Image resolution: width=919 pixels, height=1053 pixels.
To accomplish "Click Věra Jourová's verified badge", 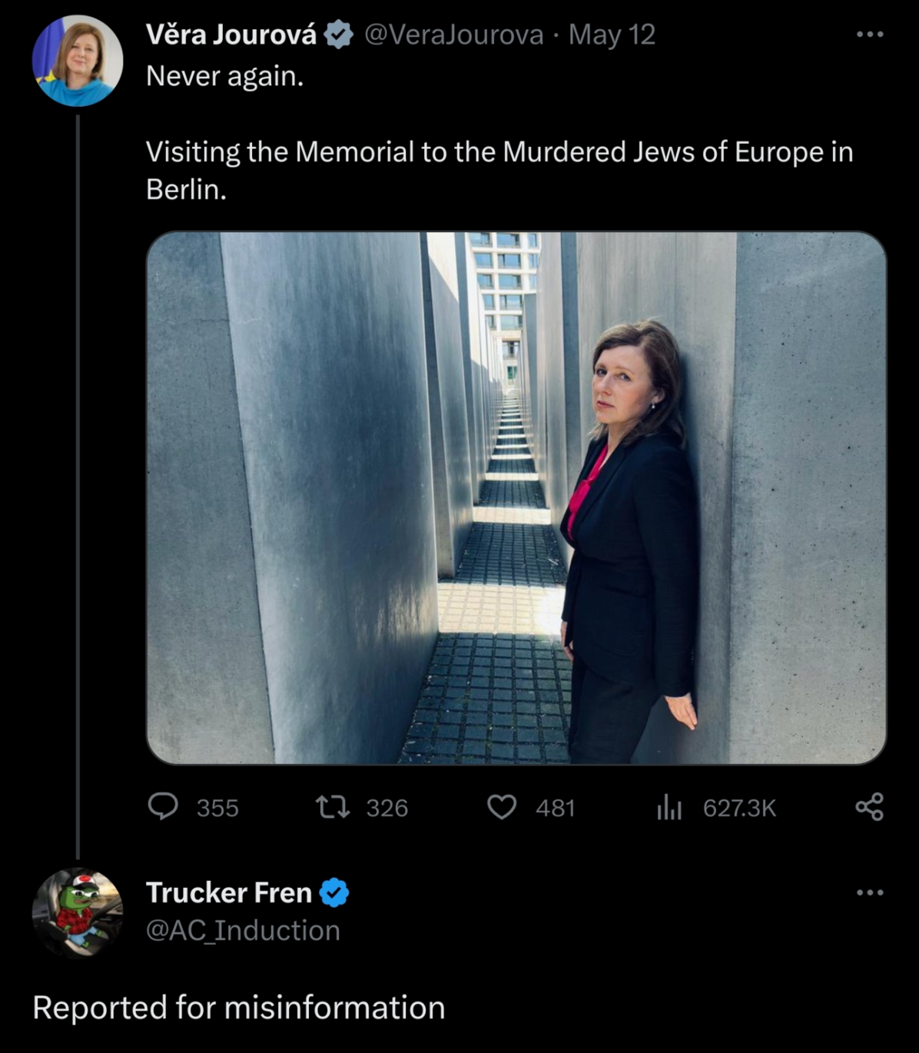I will pyautogui.click(x=338, y=35).
